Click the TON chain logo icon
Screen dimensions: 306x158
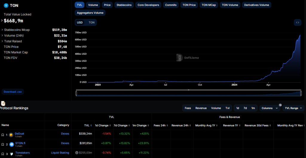click(6, 5)
